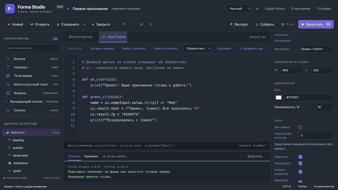Image resolution: width=338 pixels, height=190 pixels.
Task: Choose the Список Listbox component
Action: point(32,110)
